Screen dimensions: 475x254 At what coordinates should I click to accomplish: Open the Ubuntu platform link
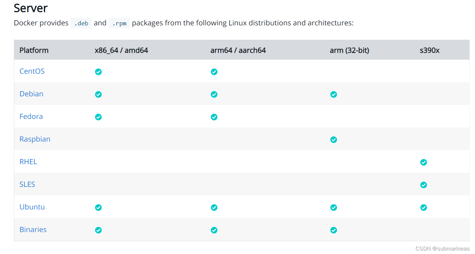click(32, 207)
